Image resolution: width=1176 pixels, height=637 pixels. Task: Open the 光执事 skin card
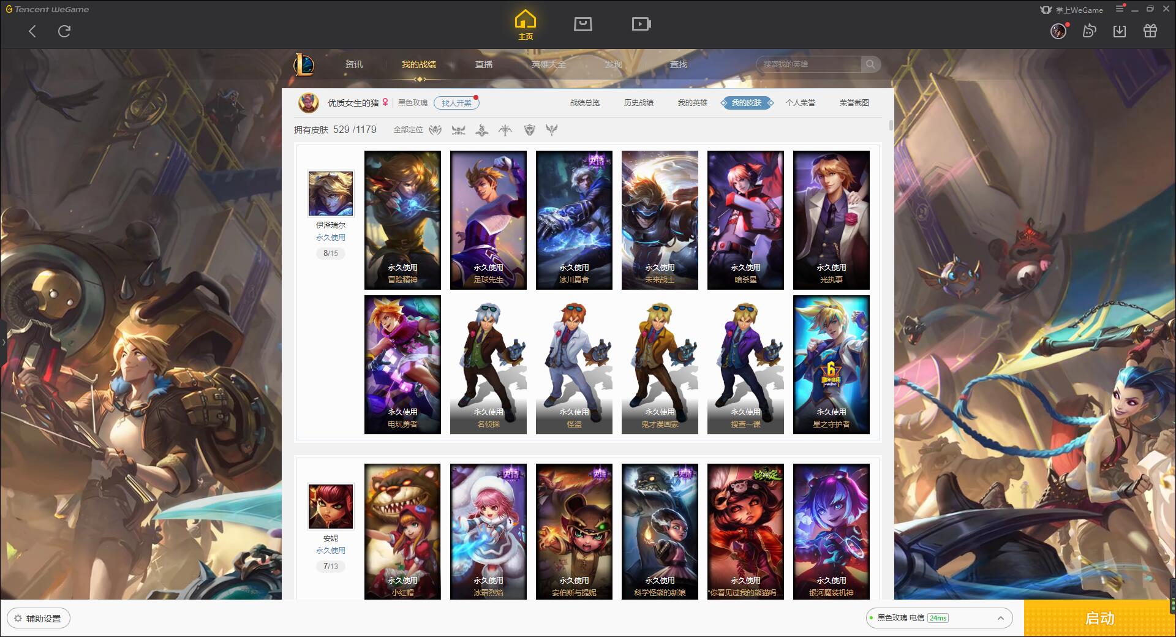831,220
